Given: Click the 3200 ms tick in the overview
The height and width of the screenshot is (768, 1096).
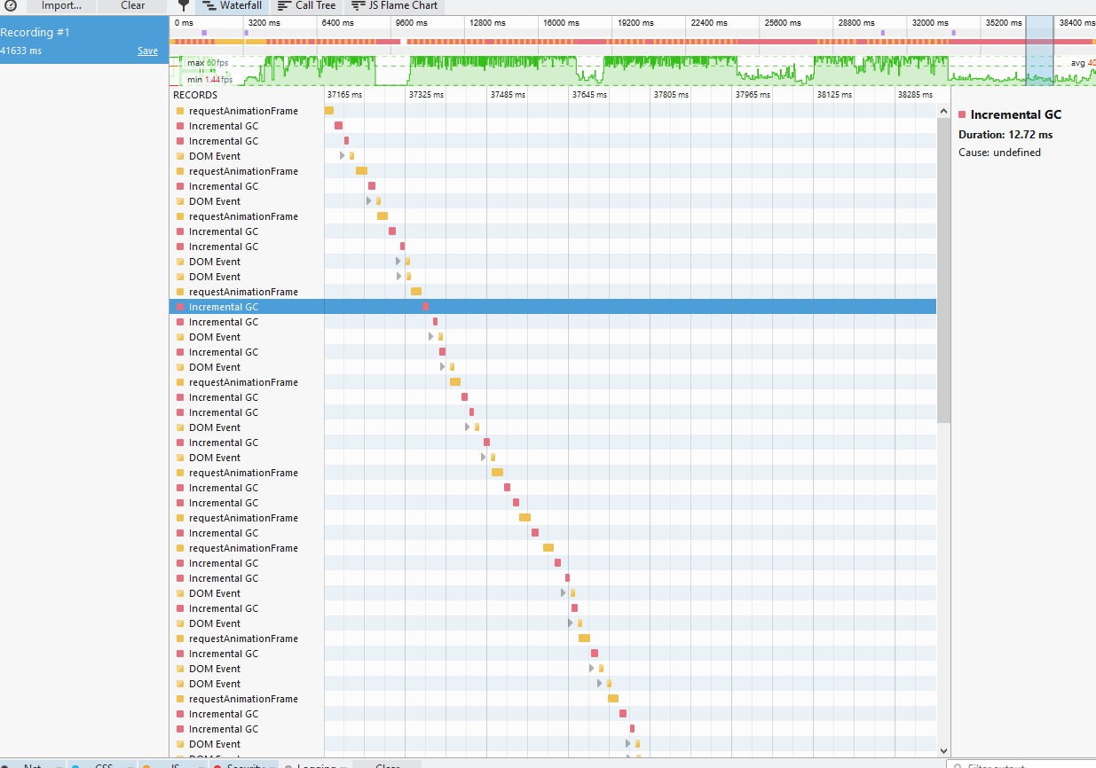Looking at the screenshot, I should [x=264, y=22].
